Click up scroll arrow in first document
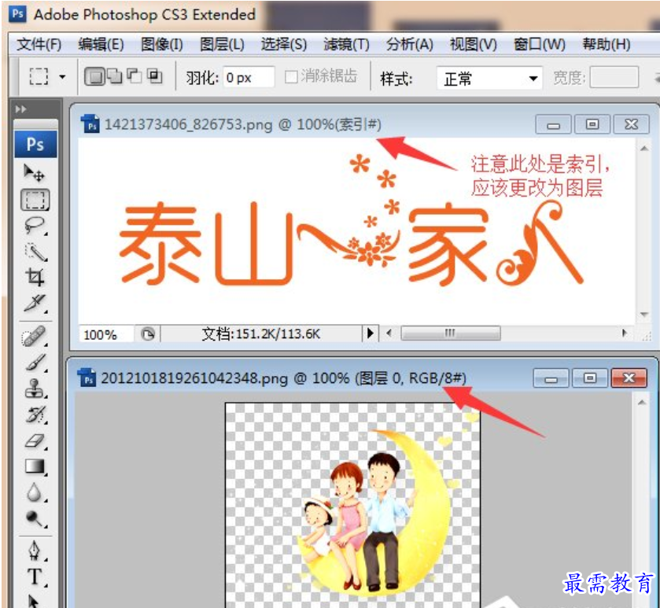 tap(644, 148)
